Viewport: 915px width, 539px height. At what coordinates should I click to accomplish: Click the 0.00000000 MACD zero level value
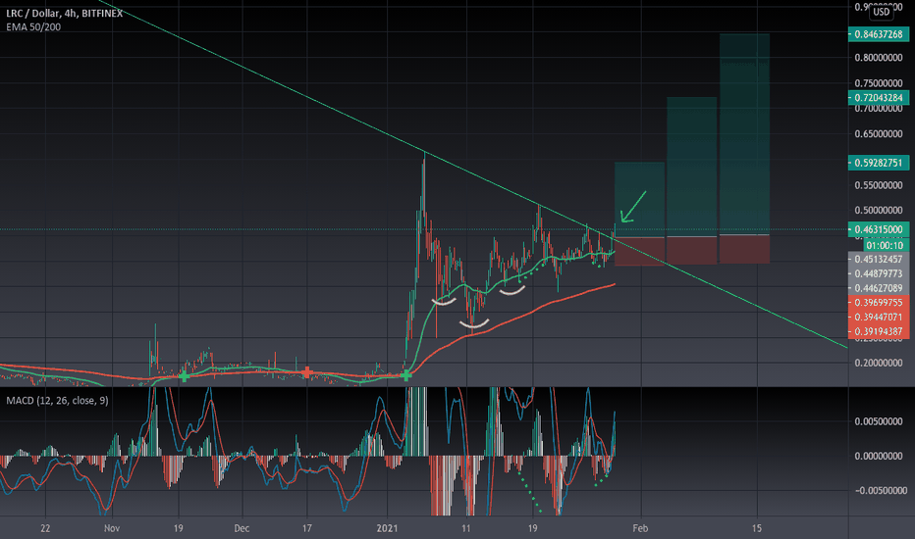tap(879, 457)
